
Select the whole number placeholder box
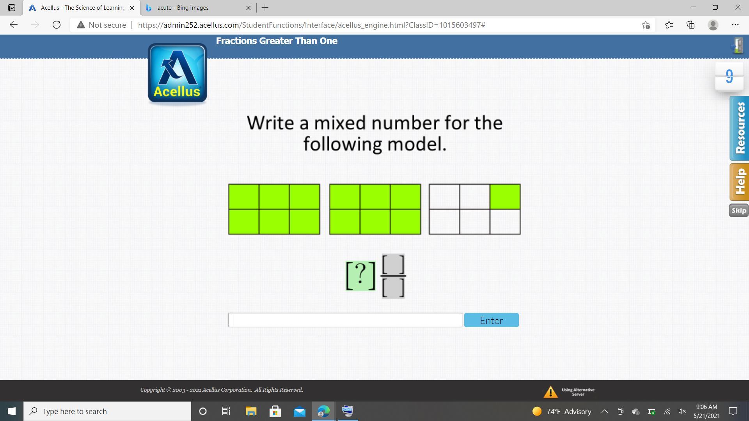[x=360, y=276]
